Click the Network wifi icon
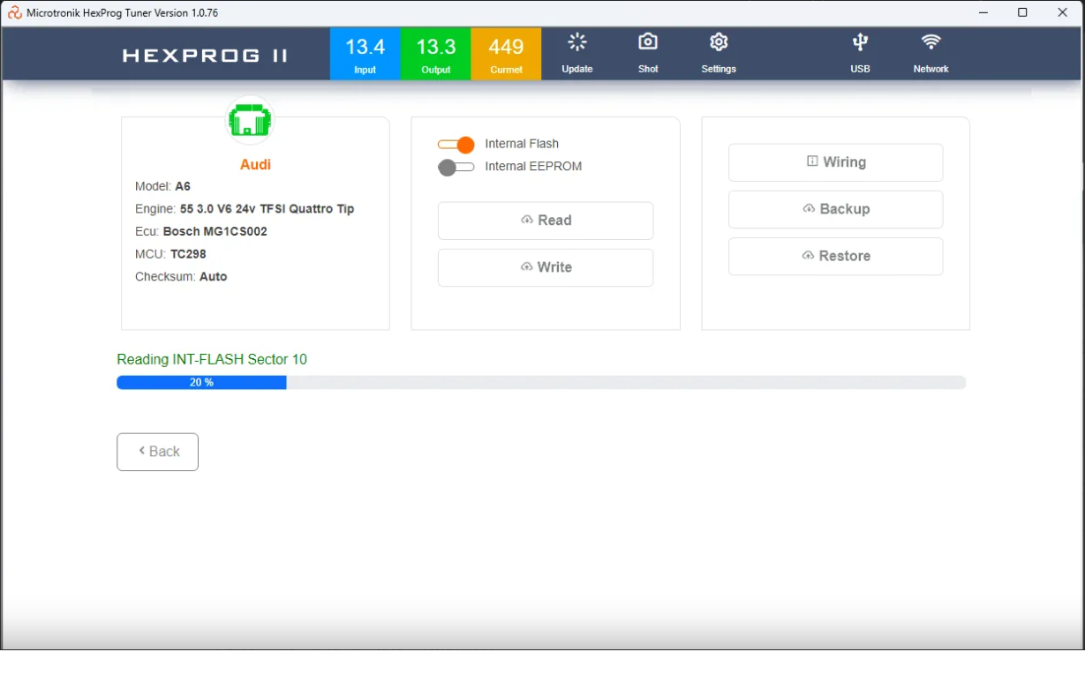This screenshot has width=1085, height=682. click(931, 42)
